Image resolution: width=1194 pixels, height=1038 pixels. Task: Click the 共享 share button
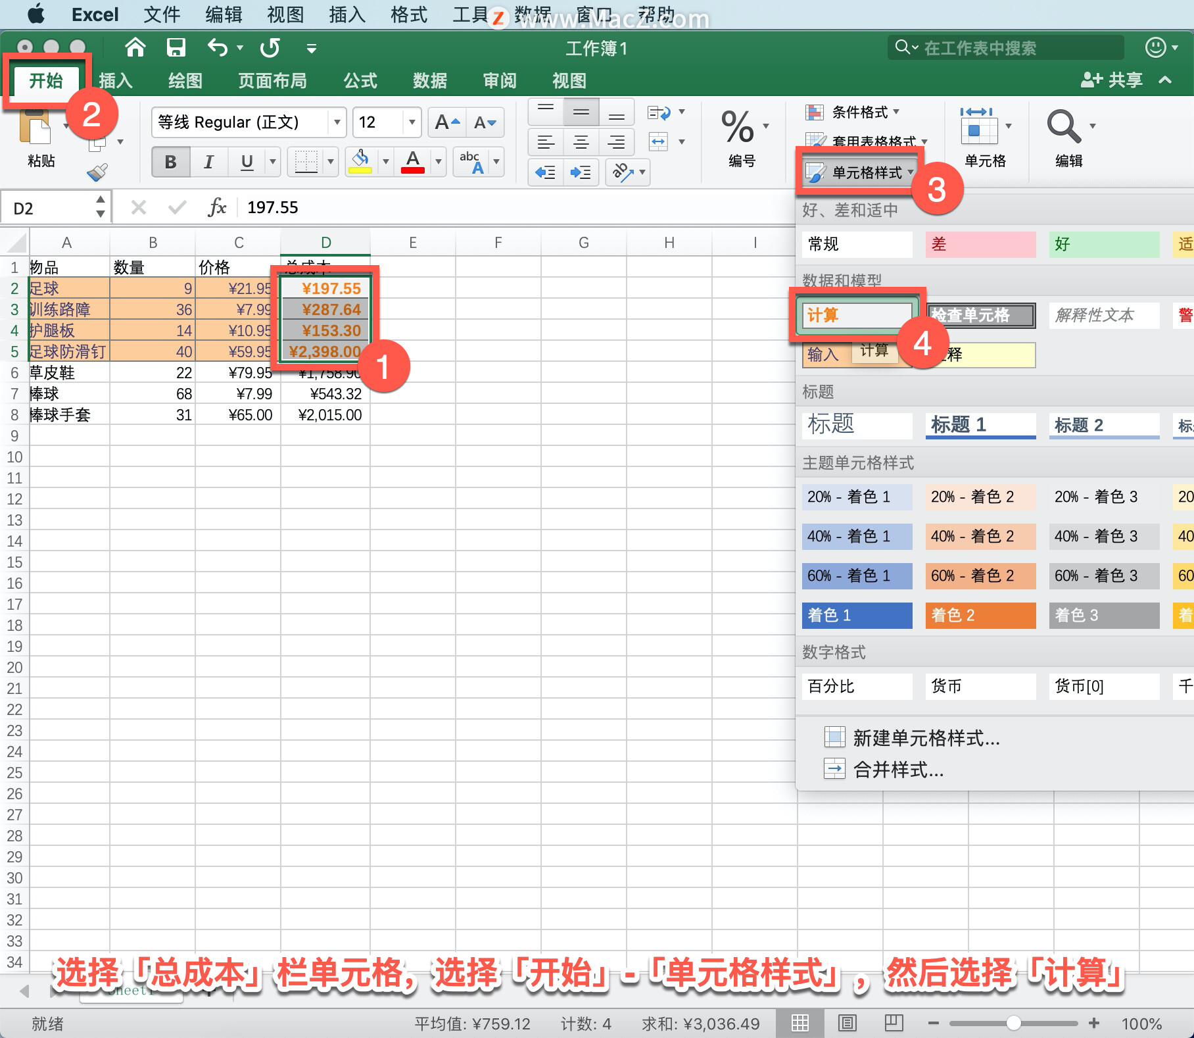click(1112, 80)
